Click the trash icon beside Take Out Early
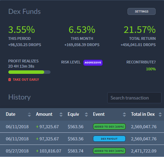164x157 pixels. tap(10, 80)
